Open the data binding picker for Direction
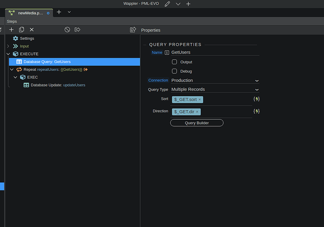This screenshot has width=324, height=227. click(256, 112)
